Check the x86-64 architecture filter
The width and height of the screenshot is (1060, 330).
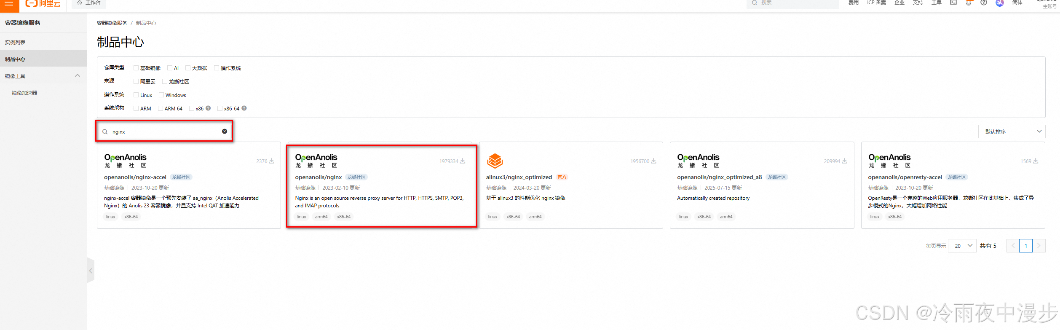coord(220,108)
